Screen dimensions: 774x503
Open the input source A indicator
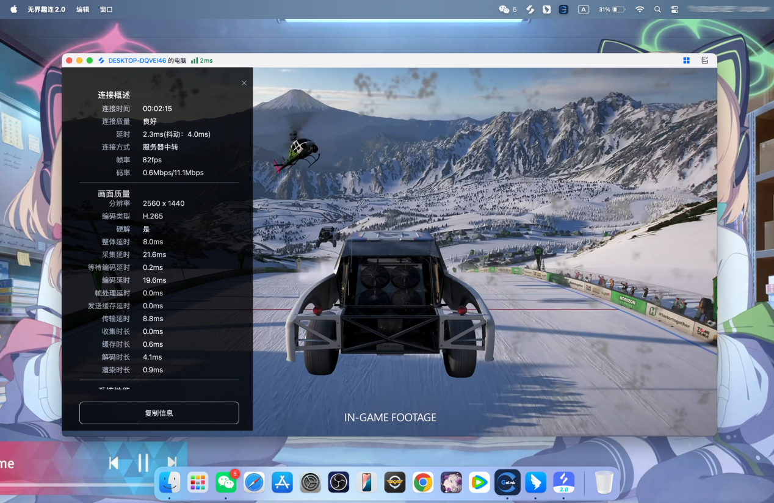tap(584, 10)
